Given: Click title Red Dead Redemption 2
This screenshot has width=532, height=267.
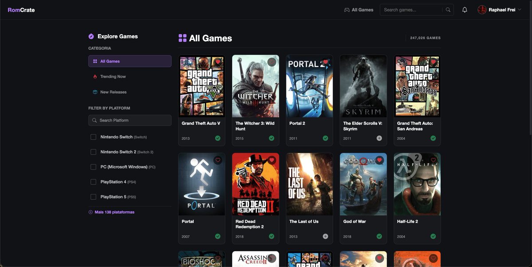Looking at the screenshot, I should coord(250,224).
